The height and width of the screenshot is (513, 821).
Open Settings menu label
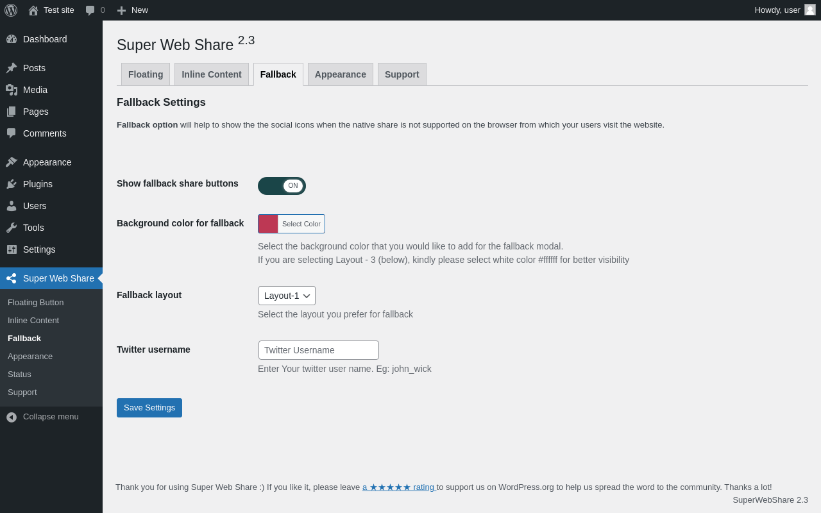click(x=39, y=249)
